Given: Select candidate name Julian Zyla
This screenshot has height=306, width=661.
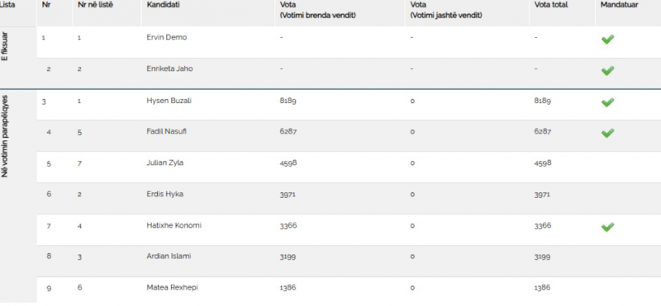Looking at the screenshot, I should pyautogui.click(x=164, y=162).
